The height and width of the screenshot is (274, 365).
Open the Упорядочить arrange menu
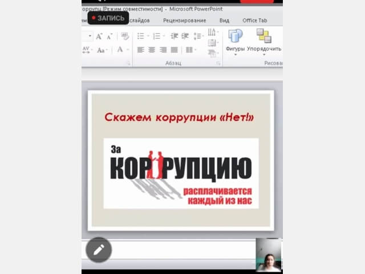tap(264, 42)
